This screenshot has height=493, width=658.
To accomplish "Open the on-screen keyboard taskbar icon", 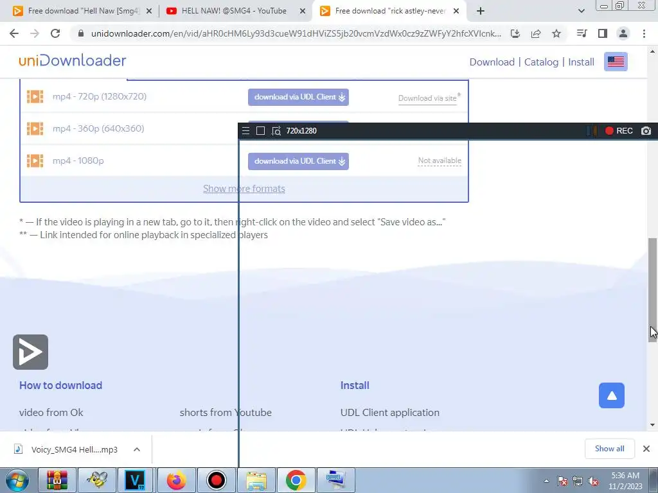I will pos(335,480).
